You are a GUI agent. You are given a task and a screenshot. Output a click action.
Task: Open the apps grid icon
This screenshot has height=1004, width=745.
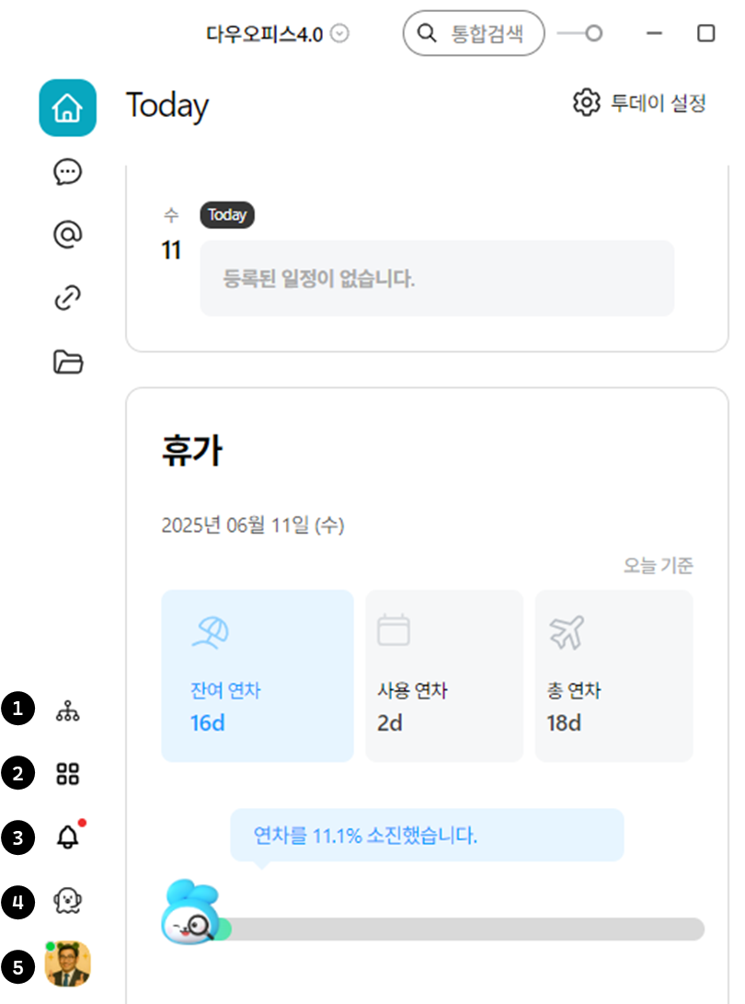pyautogui.click(x=68, y=774)
